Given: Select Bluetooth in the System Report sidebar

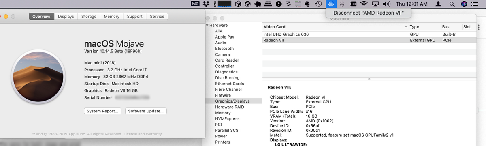Looking at the screenshot, I should point(224,49).
